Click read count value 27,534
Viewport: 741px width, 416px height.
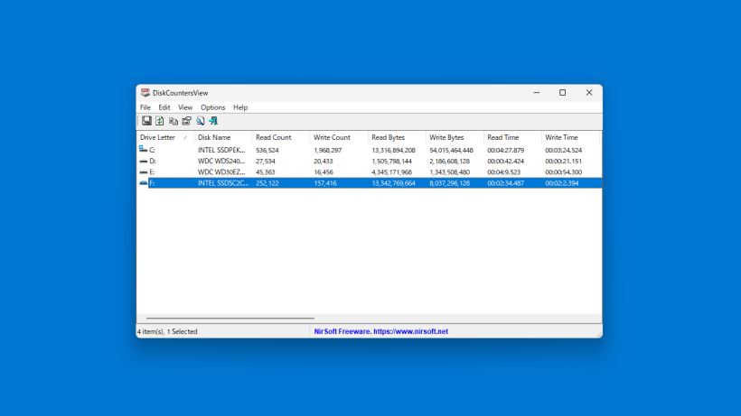[x=265, y=161]
